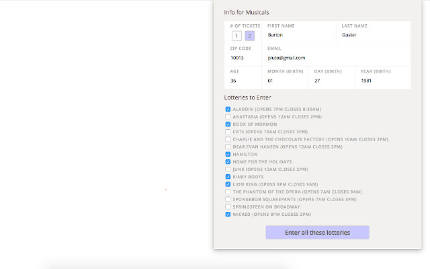The image size is (430, 269).
Task: Uncheck the Aladdin lottery checkbox
Action: pyautogui.click(x=228, y=109)
